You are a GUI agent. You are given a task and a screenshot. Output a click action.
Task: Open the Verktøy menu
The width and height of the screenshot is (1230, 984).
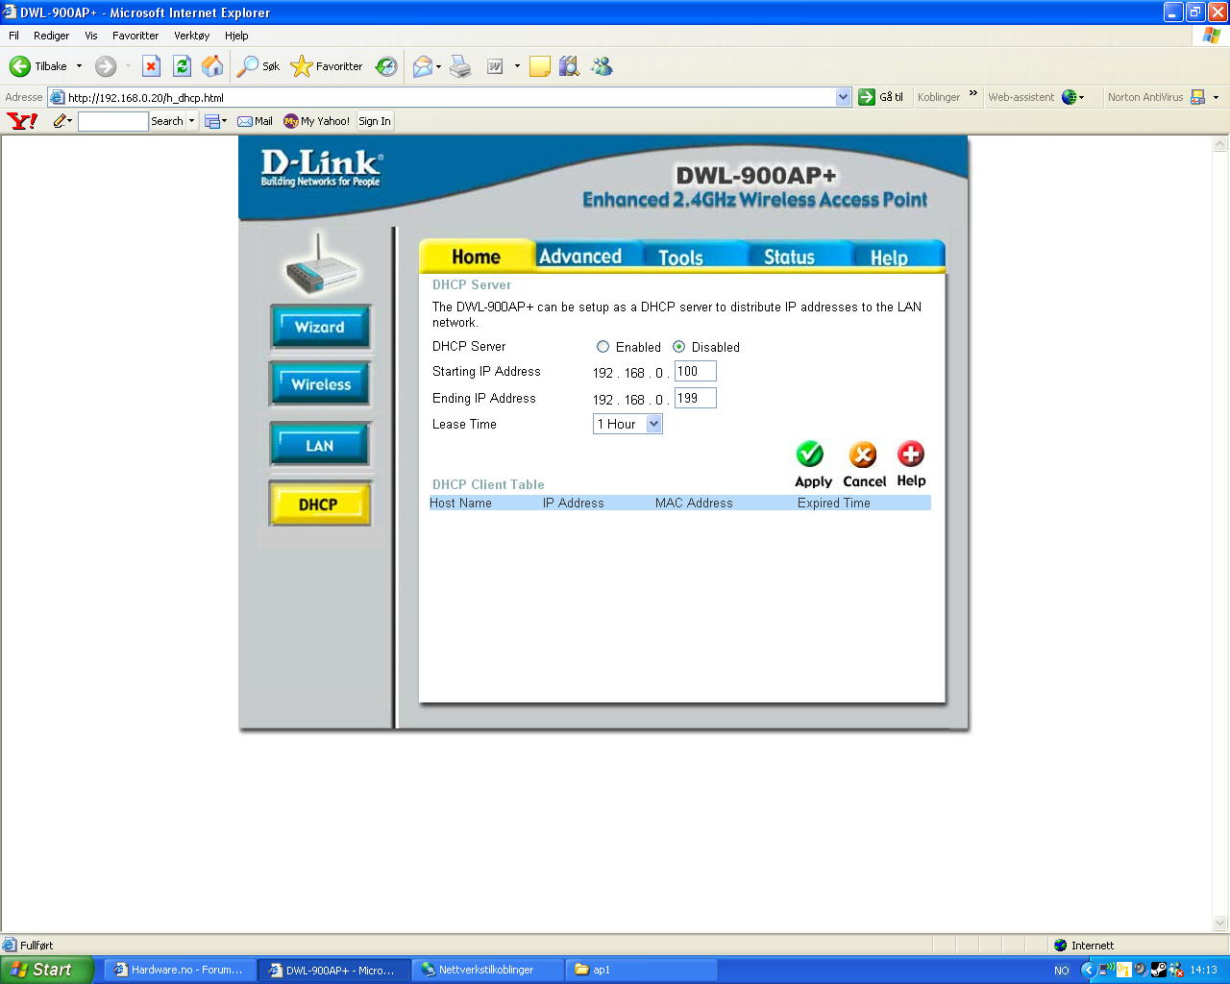(x=192, y=36)
